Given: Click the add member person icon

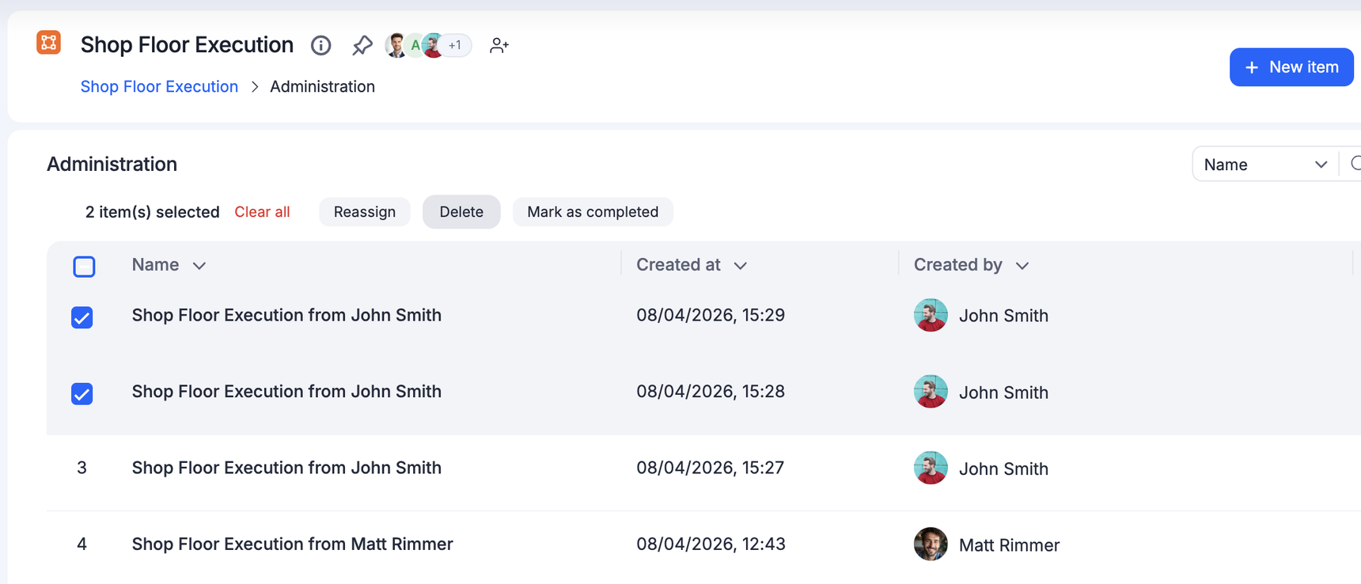Looking at the screenshot, I should click(x=499, y=45).
